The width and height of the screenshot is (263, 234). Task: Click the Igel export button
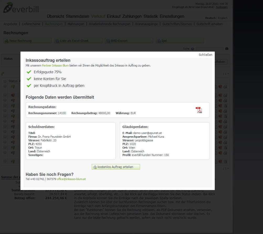point(180,41)
